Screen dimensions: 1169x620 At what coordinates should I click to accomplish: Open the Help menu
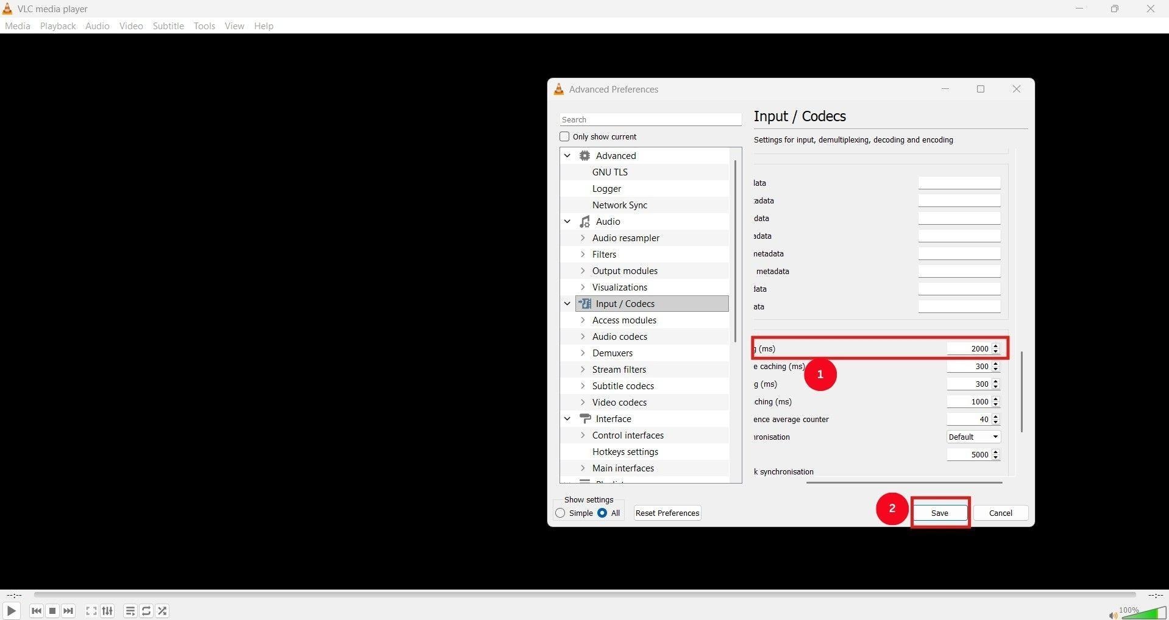pyautogui.click(x=264, y=26)
